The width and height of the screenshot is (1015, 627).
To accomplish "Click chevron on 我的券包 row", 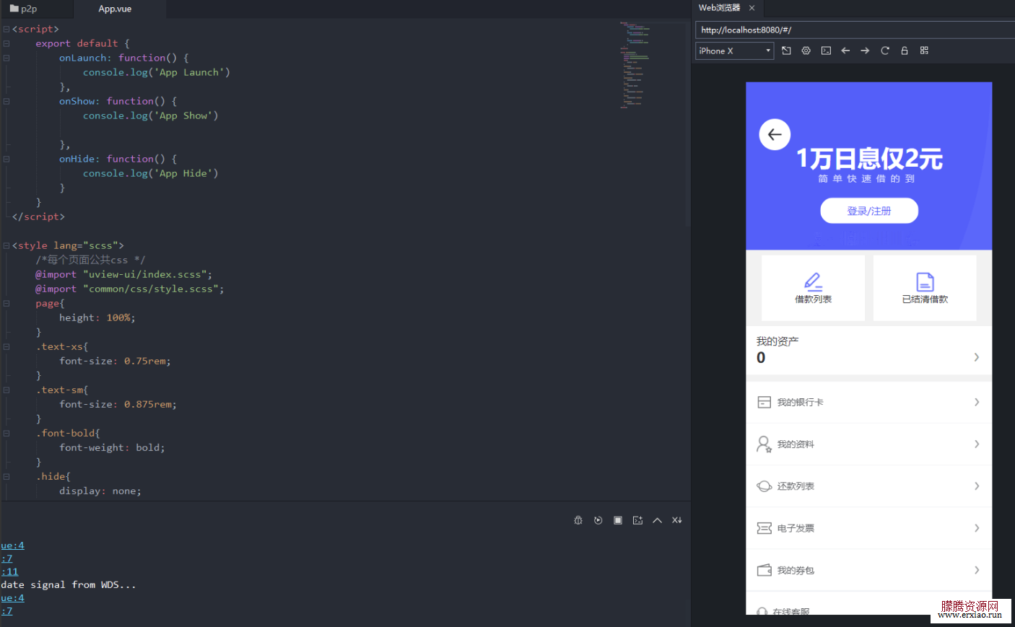I will click(x=976, y=570).
